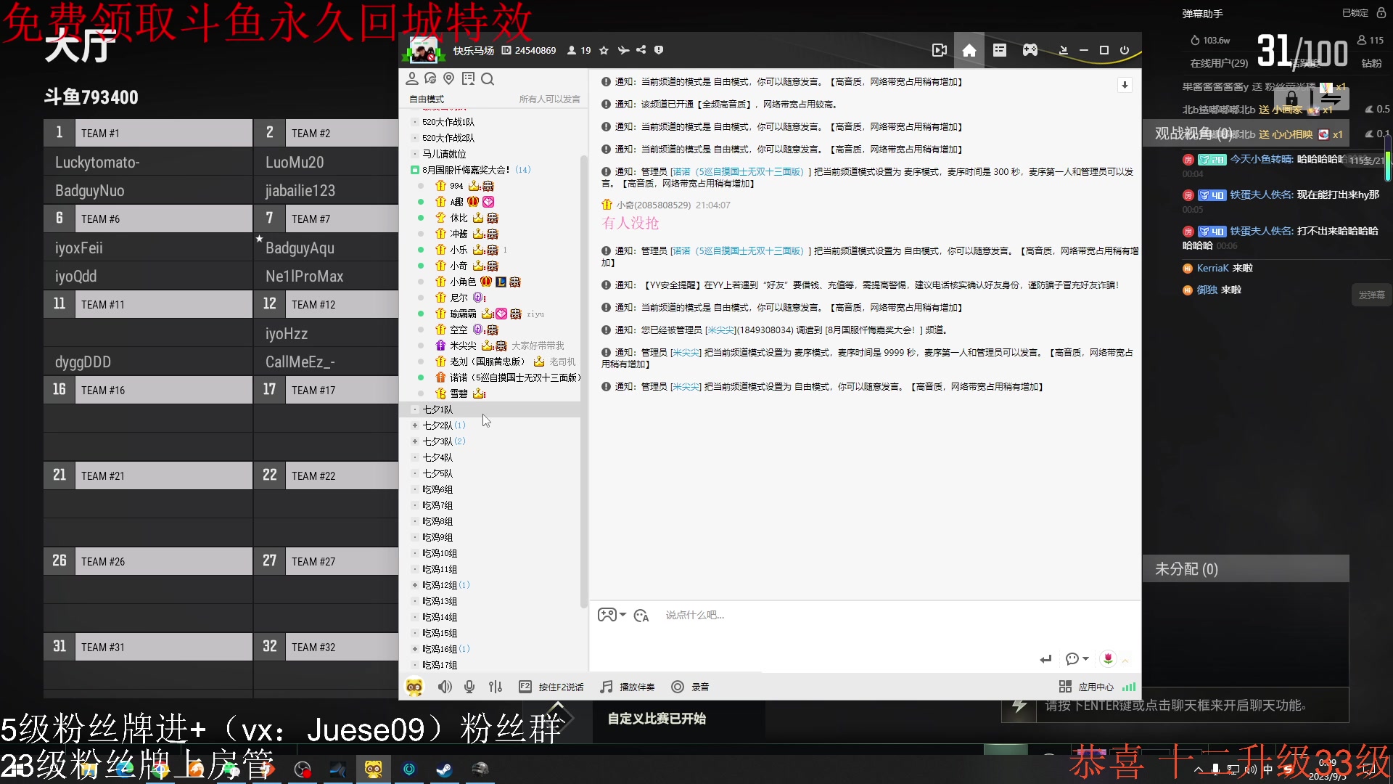Open the channel search icon

point(488,78)
